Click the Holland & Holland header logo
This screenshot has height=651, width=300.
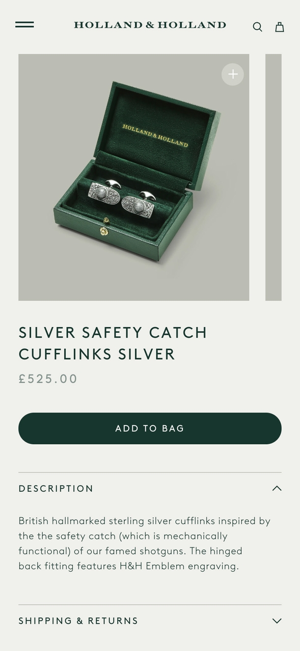coord(150,25)
